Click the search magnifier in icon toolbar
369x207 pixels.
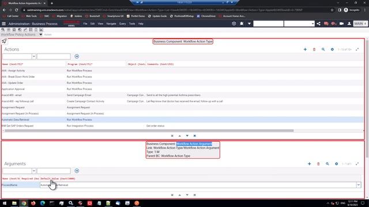[x=3, y=30]
